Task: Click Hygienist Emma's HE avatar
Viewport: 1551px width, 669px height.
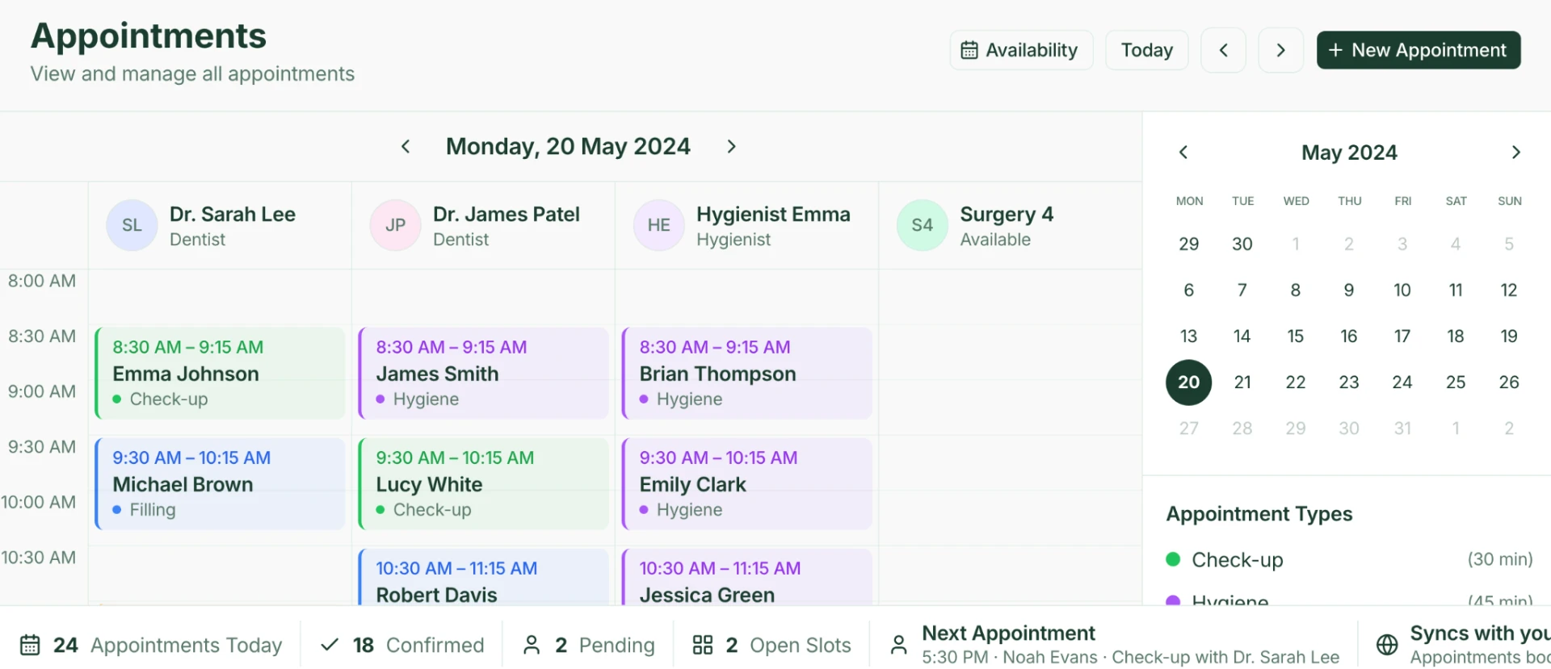Action: click(x=658, y=225)
